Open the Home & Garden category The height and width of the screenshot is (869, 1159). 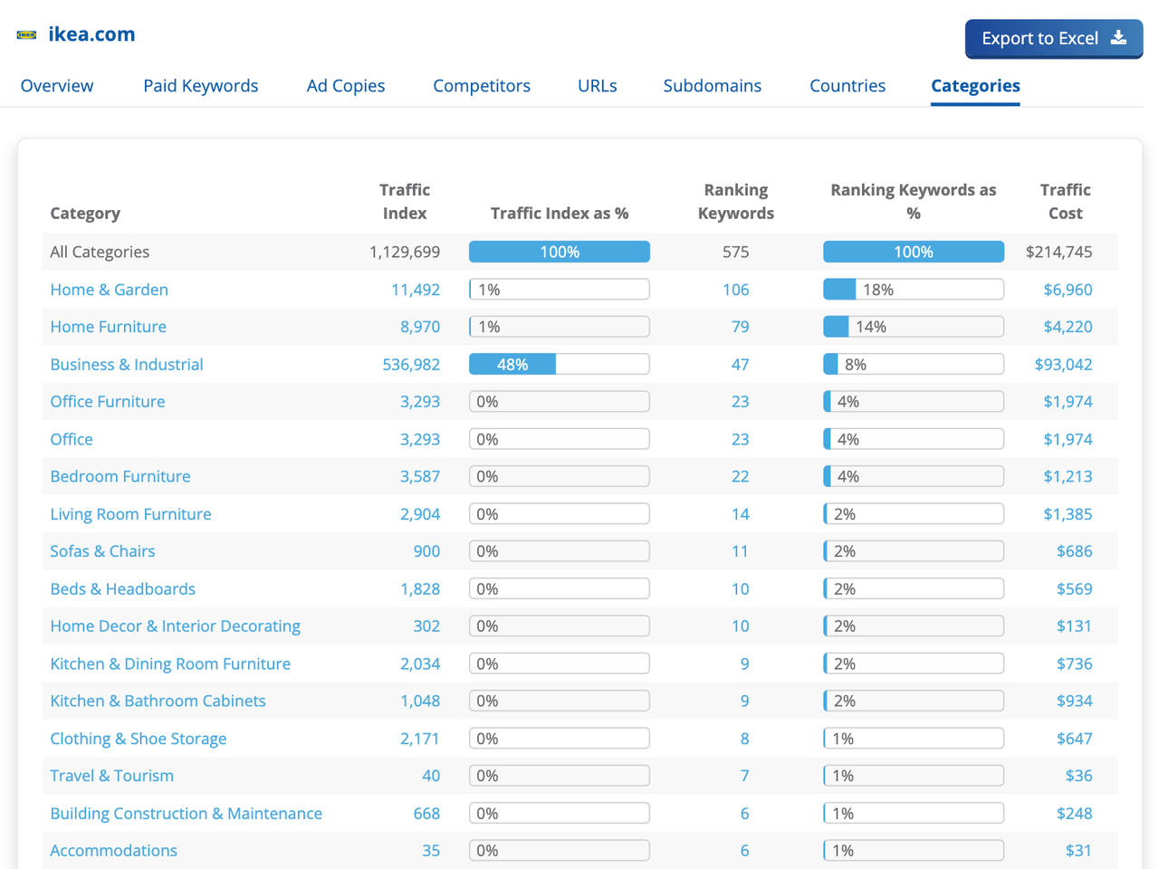(x=110, y=290)
